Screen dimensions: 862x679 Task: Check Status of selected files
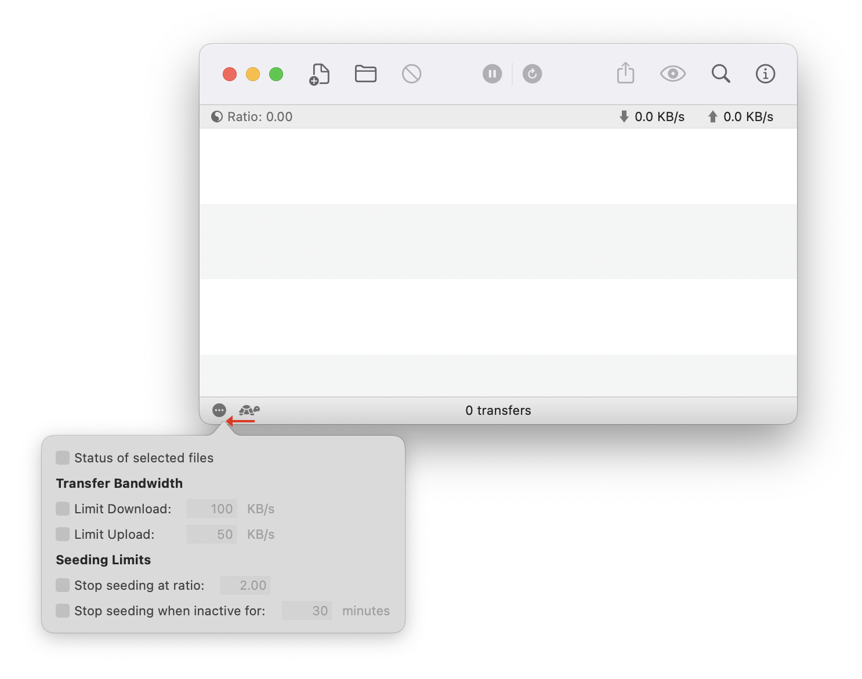63,458
